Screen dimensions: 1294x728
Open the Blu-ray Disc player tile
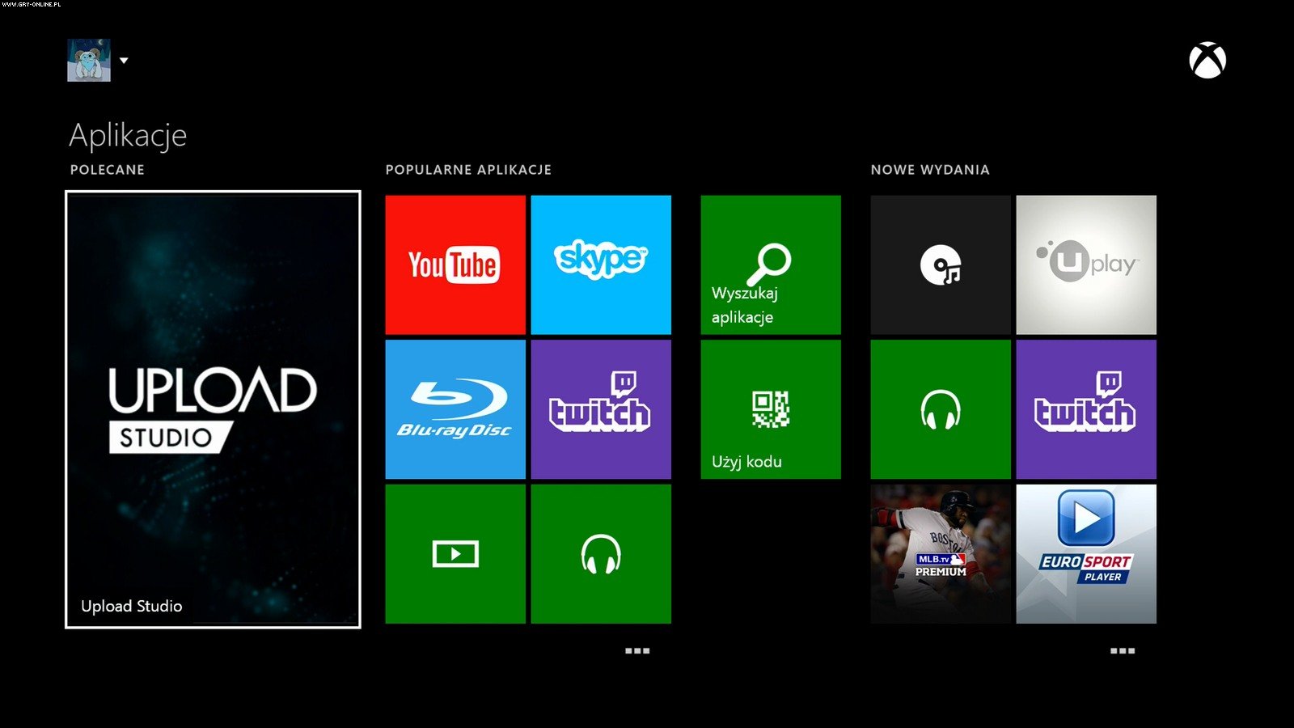click(x=455, y=409)
